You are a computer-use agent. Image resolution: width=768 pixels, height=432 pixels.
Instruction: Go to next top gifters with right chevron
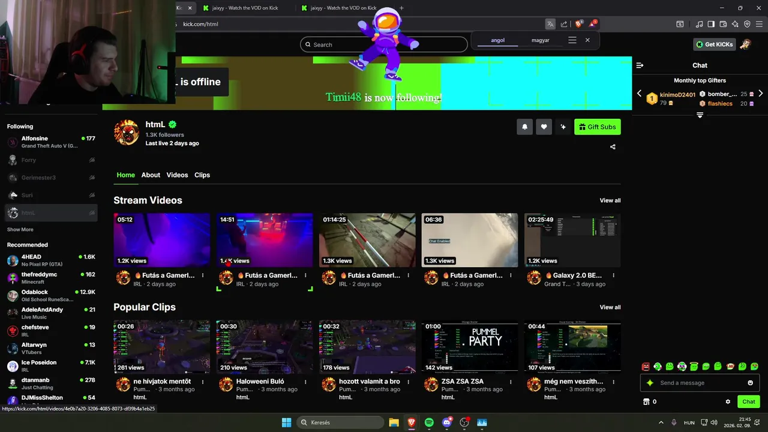coord(760,94)
